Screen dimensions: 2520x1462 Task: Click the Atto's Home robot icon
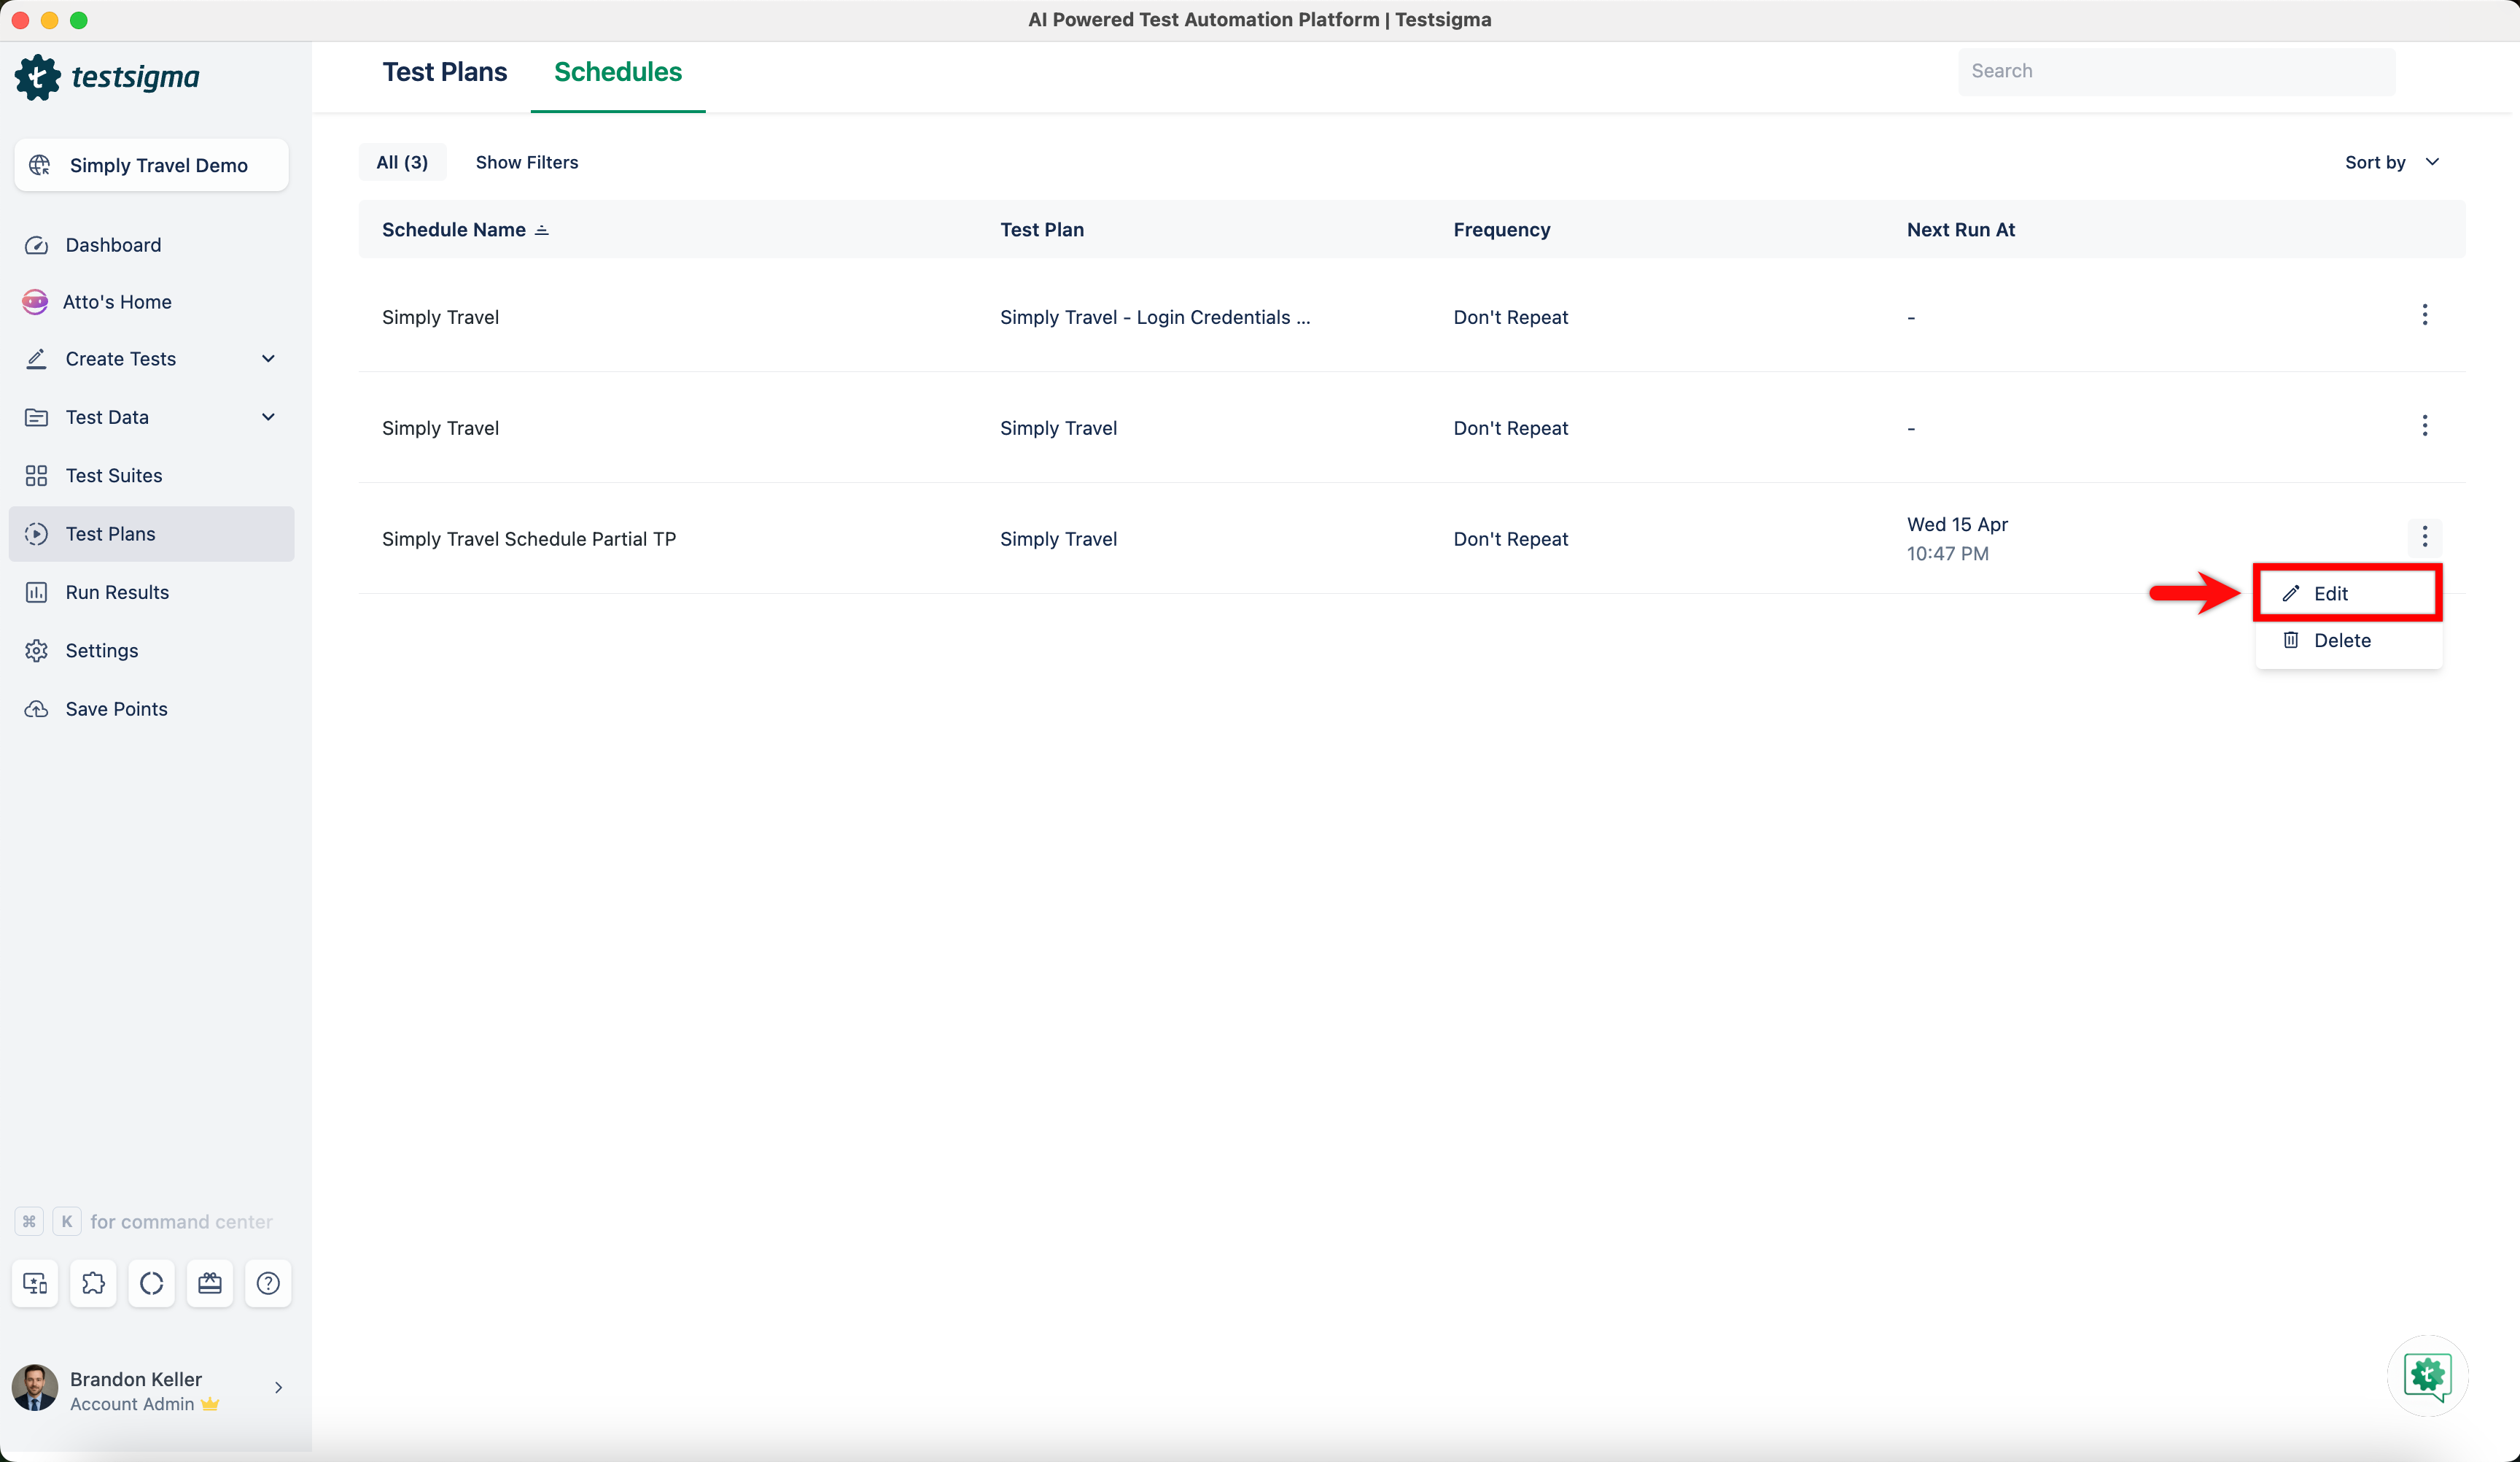(35, 302)
